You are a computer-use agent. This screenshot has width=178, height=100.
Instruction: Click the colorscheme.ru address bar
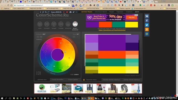[42, 5]
